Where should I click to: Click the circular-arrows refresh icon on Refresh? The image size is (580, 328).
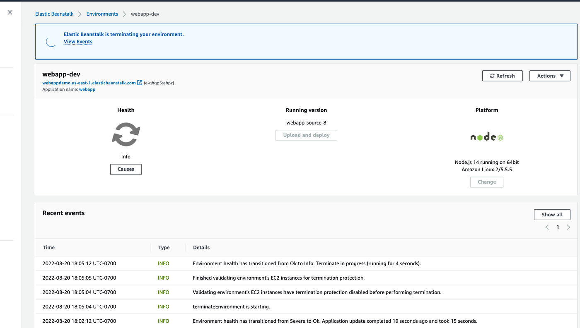pos(492,76)
